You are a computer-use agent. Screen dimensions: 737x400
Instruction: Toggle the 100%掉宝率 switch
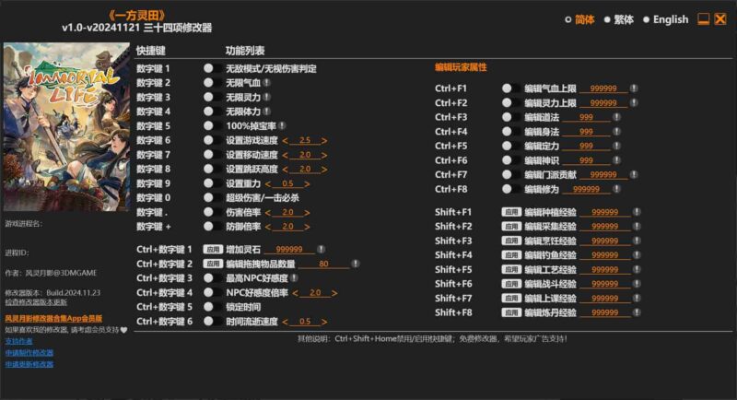tap(212, 125)
